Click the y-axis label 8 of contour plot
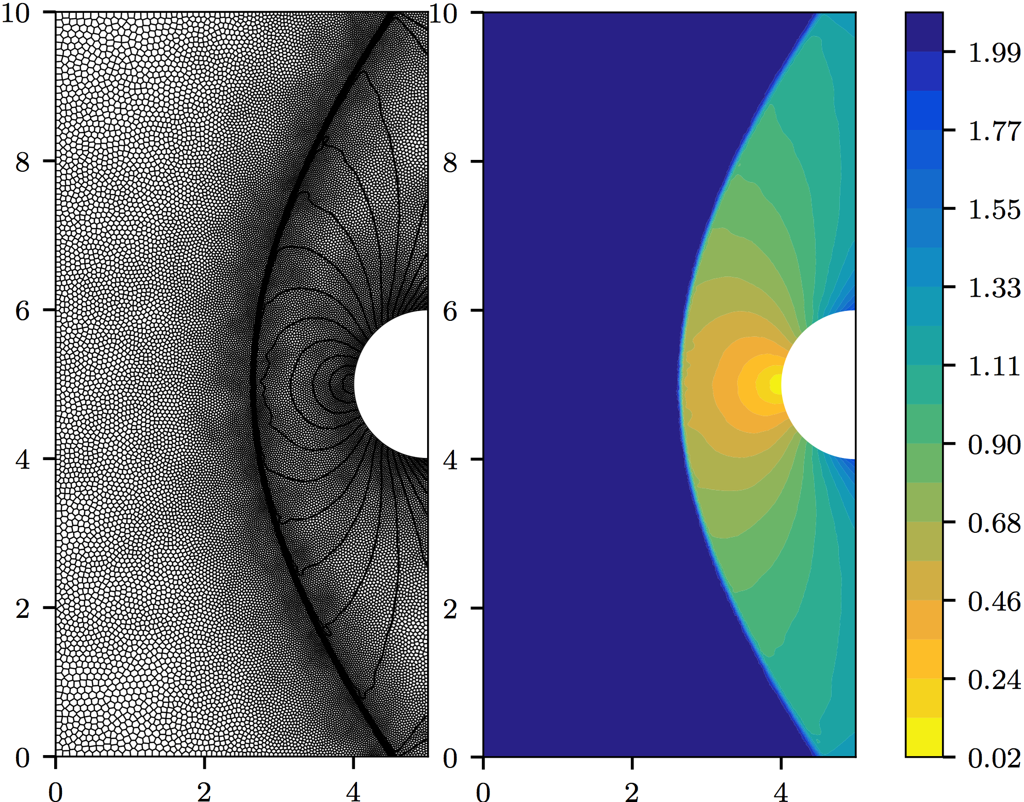 tap(450, 162)
